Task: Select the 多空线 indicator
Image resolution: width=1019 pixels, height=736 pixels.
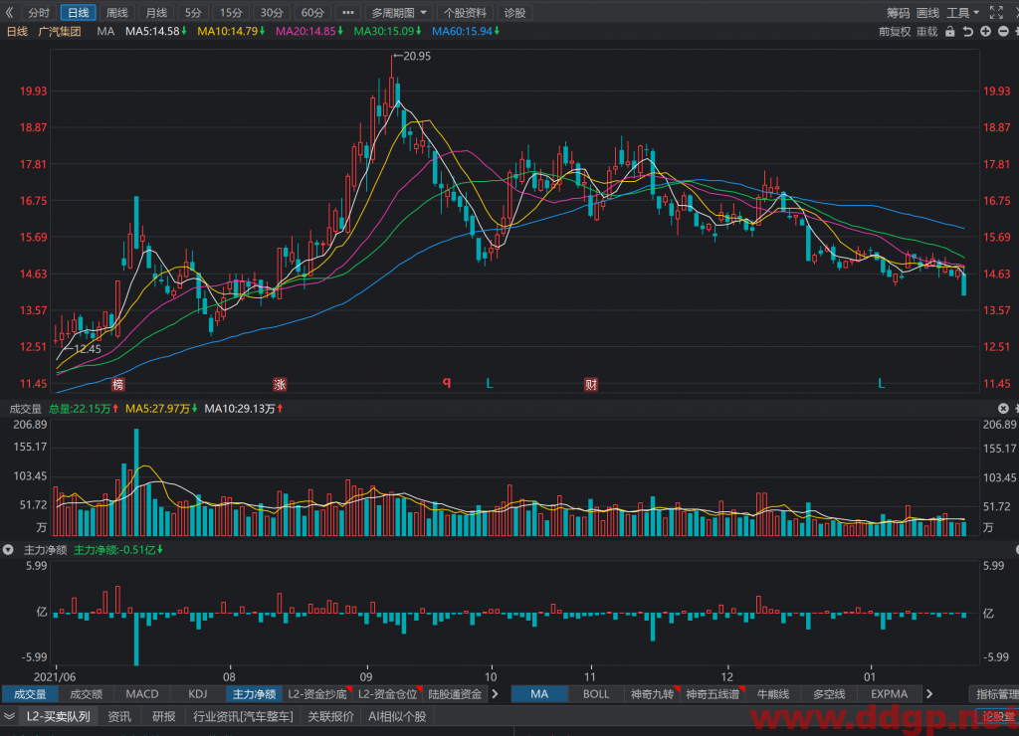Action: pyautogui.click(x=829, y=694)
